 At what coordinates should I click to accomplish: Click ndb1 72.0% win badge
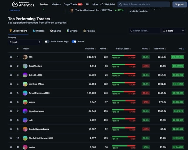point(146,120)
